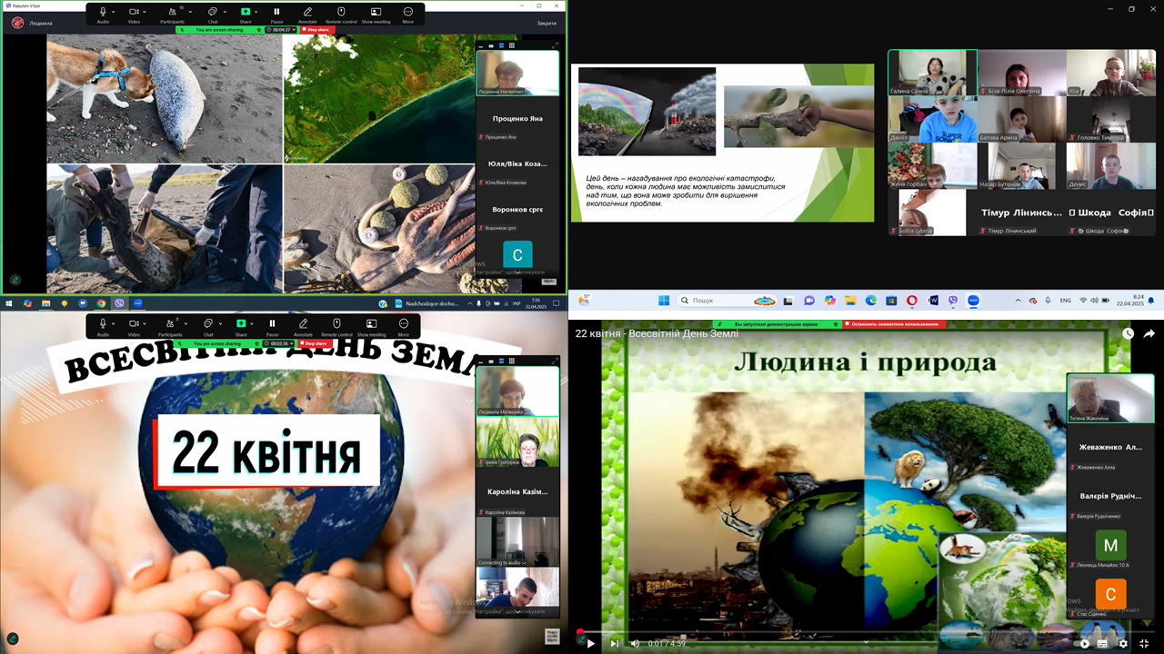This screenshot has width=1164, height=654.
Task: Open YouTube player settings gear
Action: tap(1123, 643)
